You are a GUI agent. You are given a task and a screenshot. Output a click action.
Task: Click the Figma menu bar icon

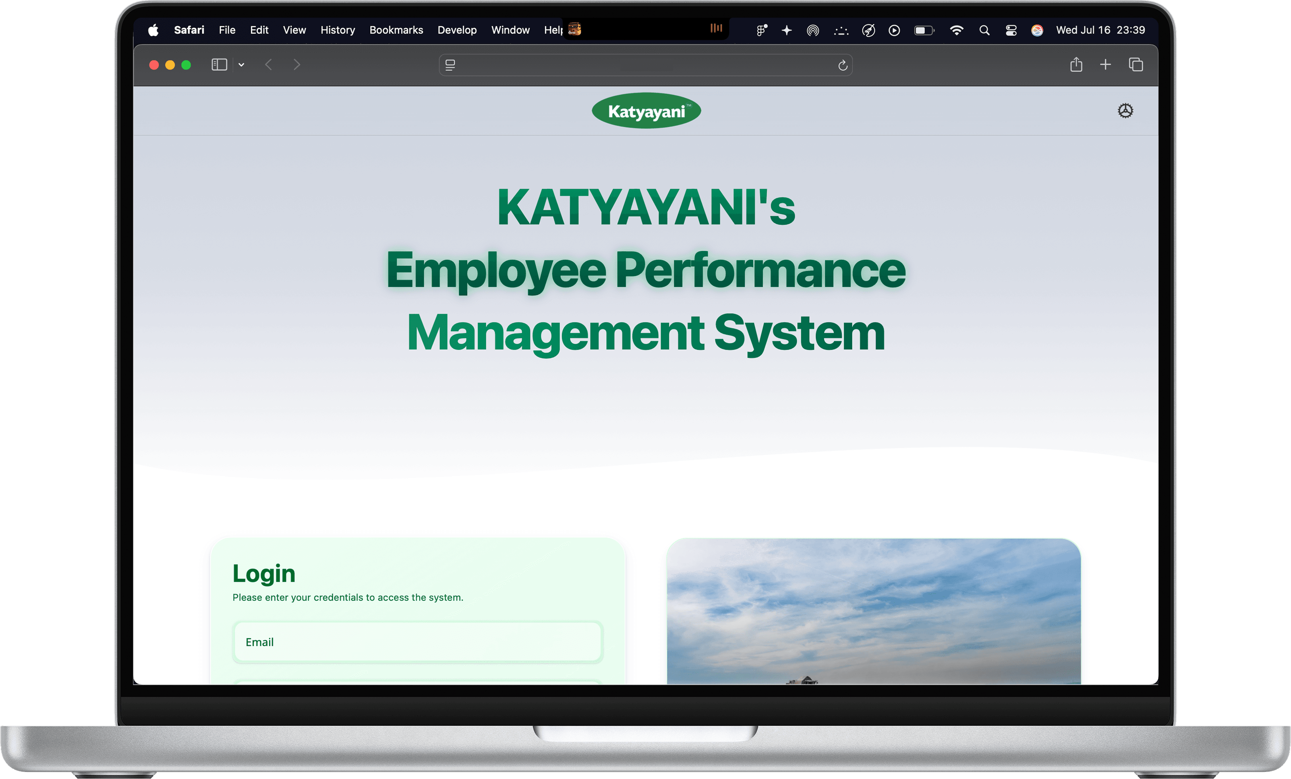click(761, 30)
